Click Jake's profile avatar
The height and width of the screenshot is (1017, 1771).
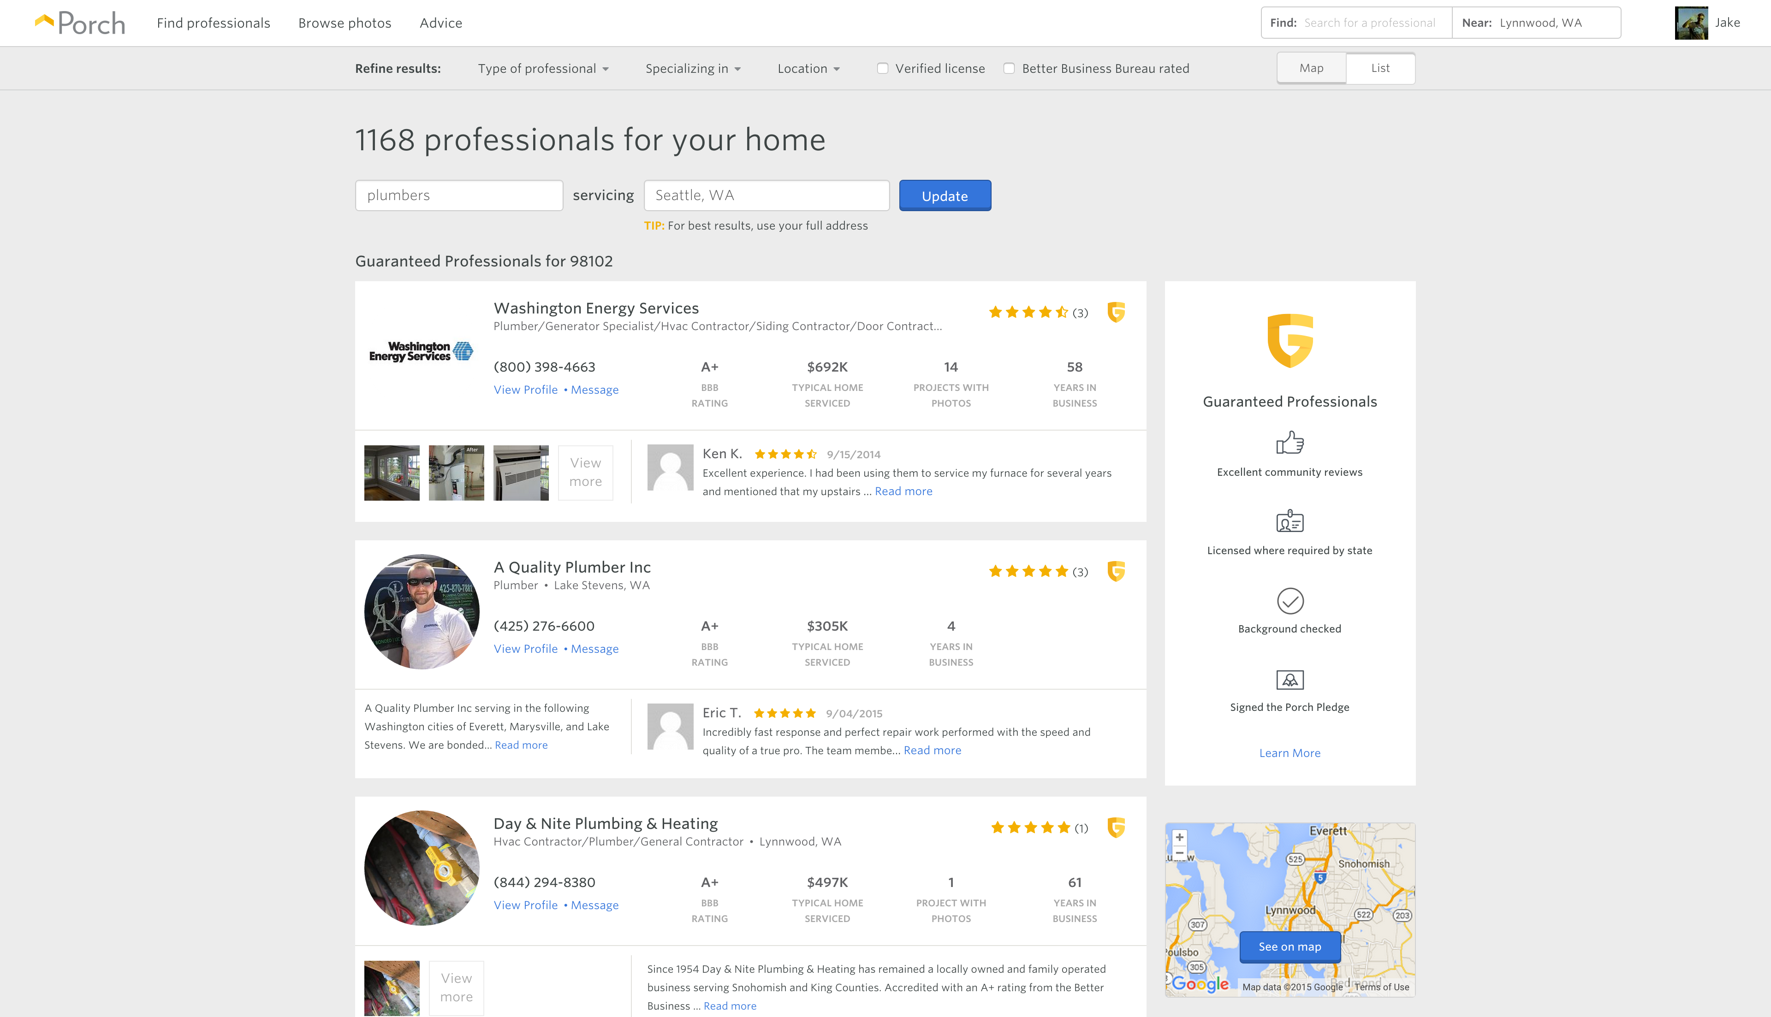coord(1691,23)
